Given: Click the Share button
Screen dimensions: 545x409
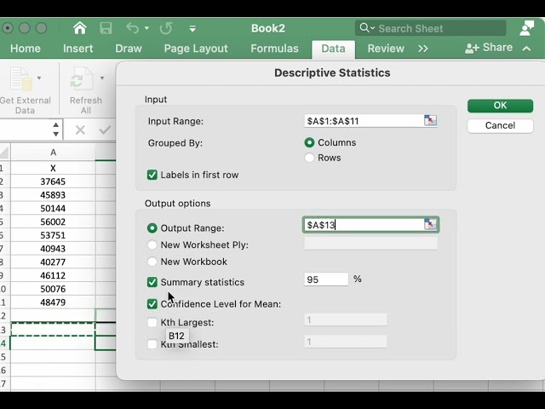Looking at the screenshot, I should pyautogui.click(x=489, y=48).
